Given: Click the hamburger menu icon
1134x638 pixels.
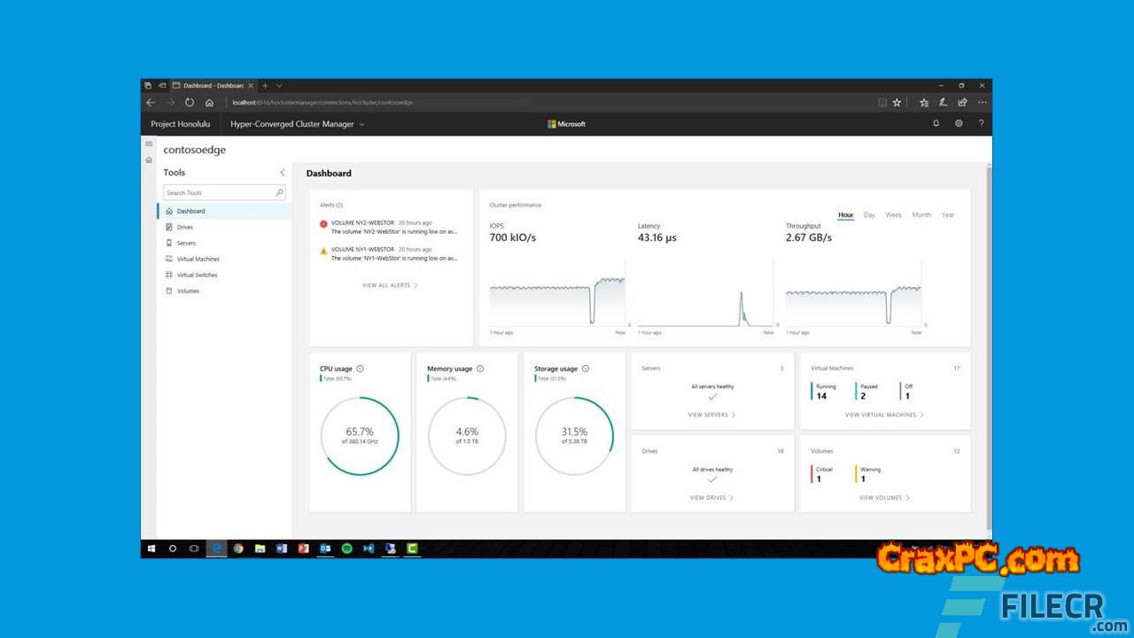Looking at the screenshot, I should tap(149, 144).
